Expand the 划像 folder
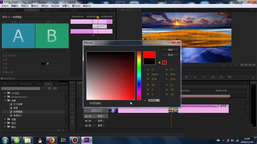Screen dimensions: 257x144 point(5,119)
